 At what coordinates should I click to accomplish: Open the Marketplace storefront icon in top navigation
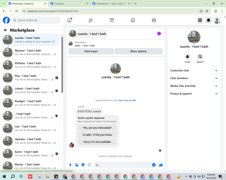coord(133,20)
